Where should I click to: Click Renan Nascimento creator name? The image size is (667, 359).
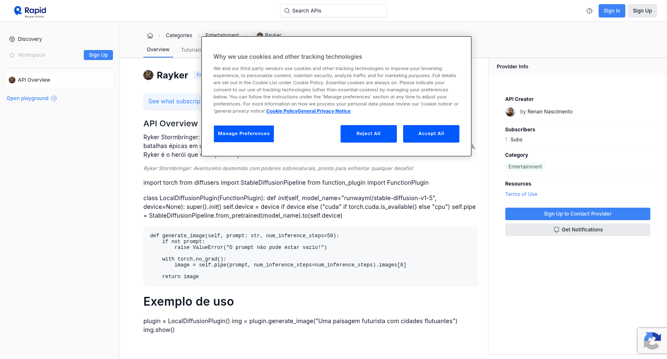550,112
